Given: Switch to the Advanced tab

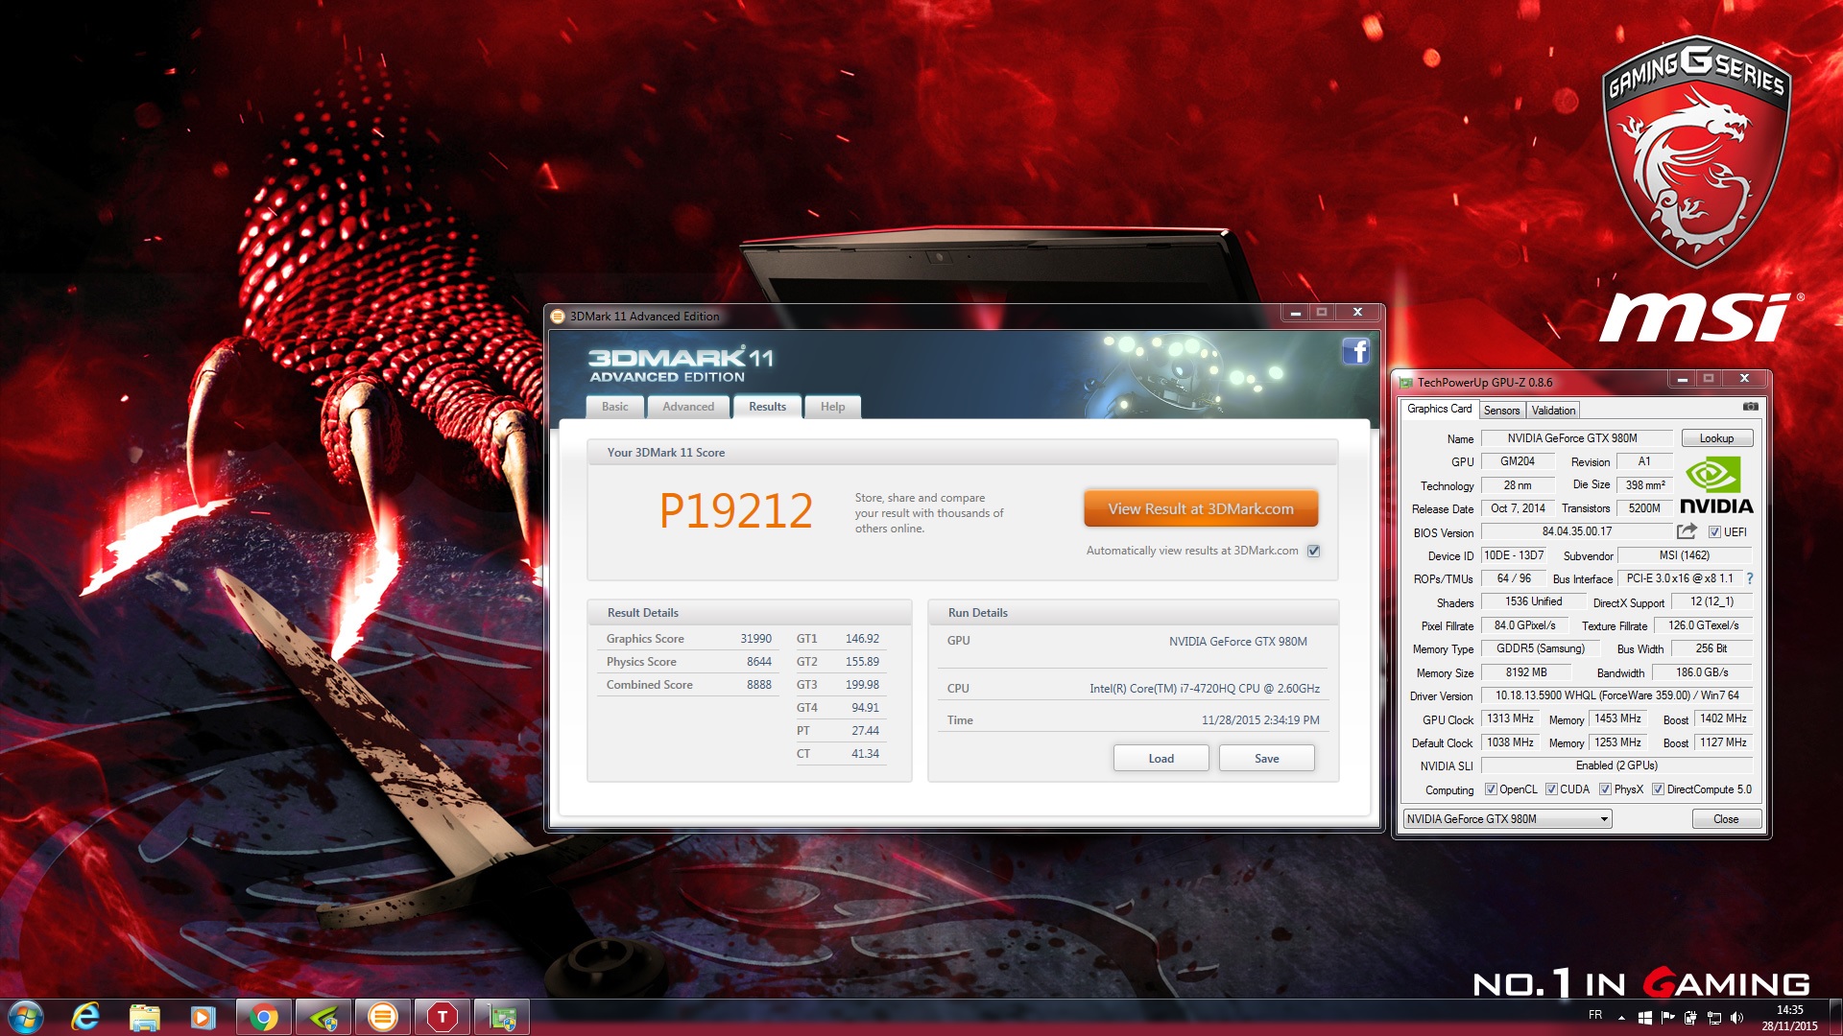Looking at the screenshot, I should pos(688,407).
